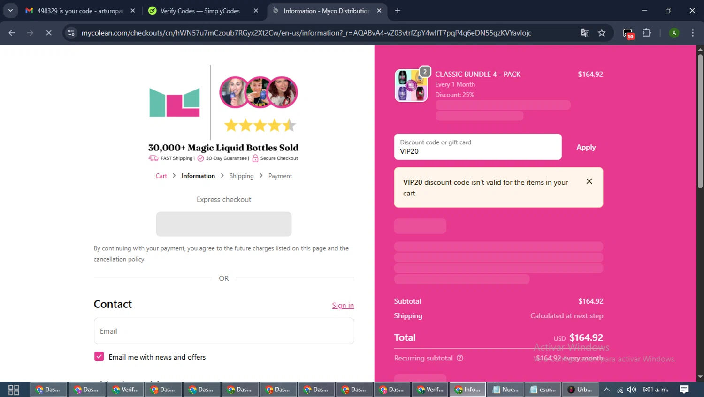Image resolution: width=704 pixels, height=397 pixels.
Task: Click the Myco store logo
Action: [x=175, y=102]
